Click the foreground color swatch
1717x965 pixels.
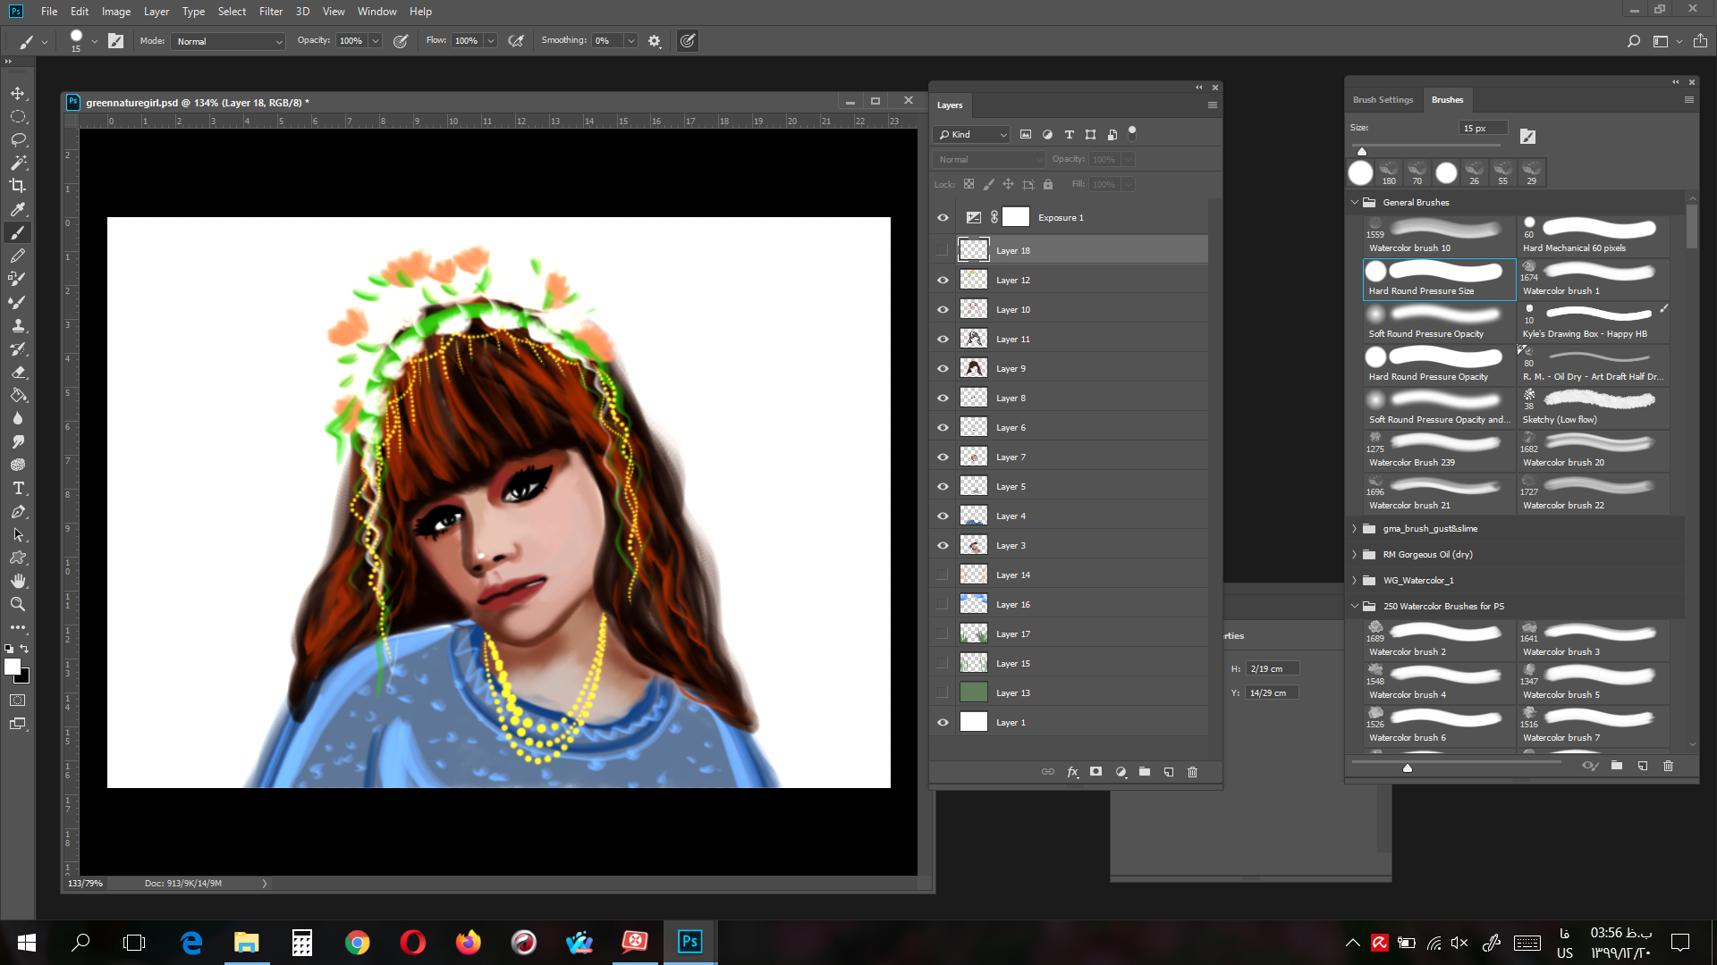pos(13,667)
